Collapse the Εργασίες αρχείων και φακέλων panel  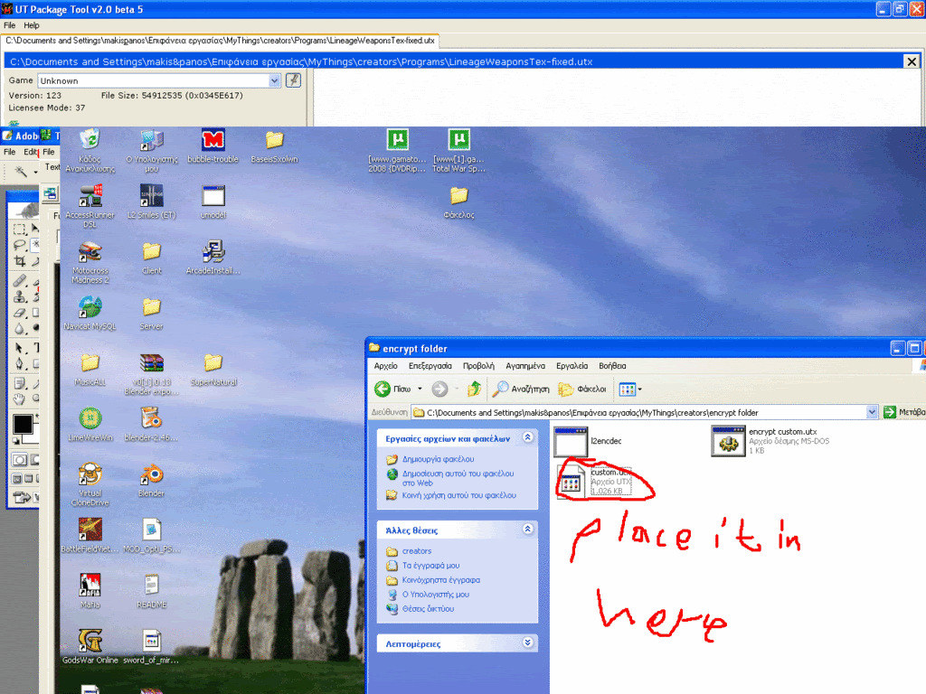click(528, 438)
